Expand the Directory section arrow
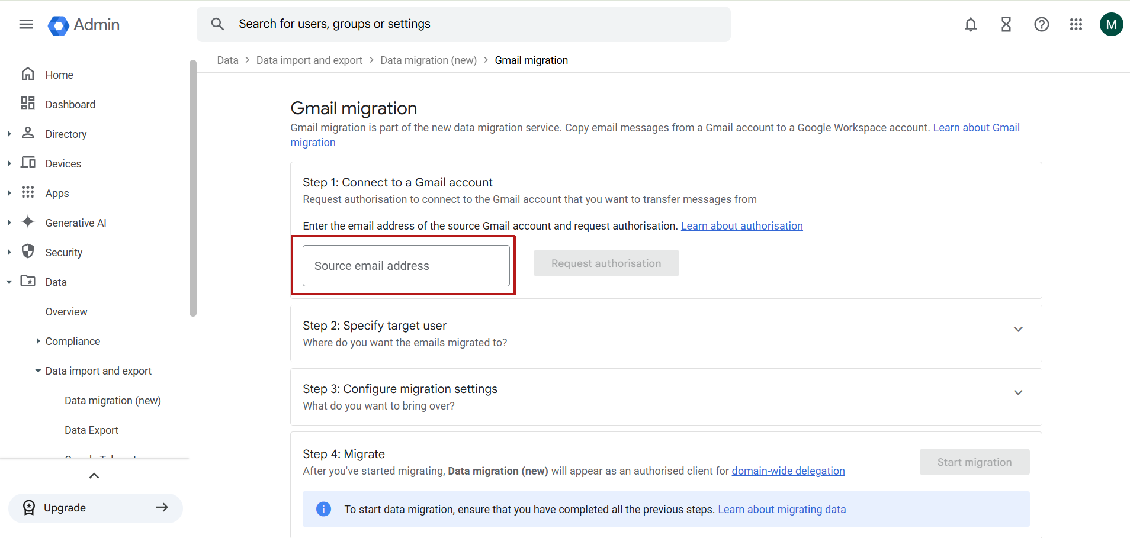This screenshot has width=1130, height=538. click(x=9, y=134)
